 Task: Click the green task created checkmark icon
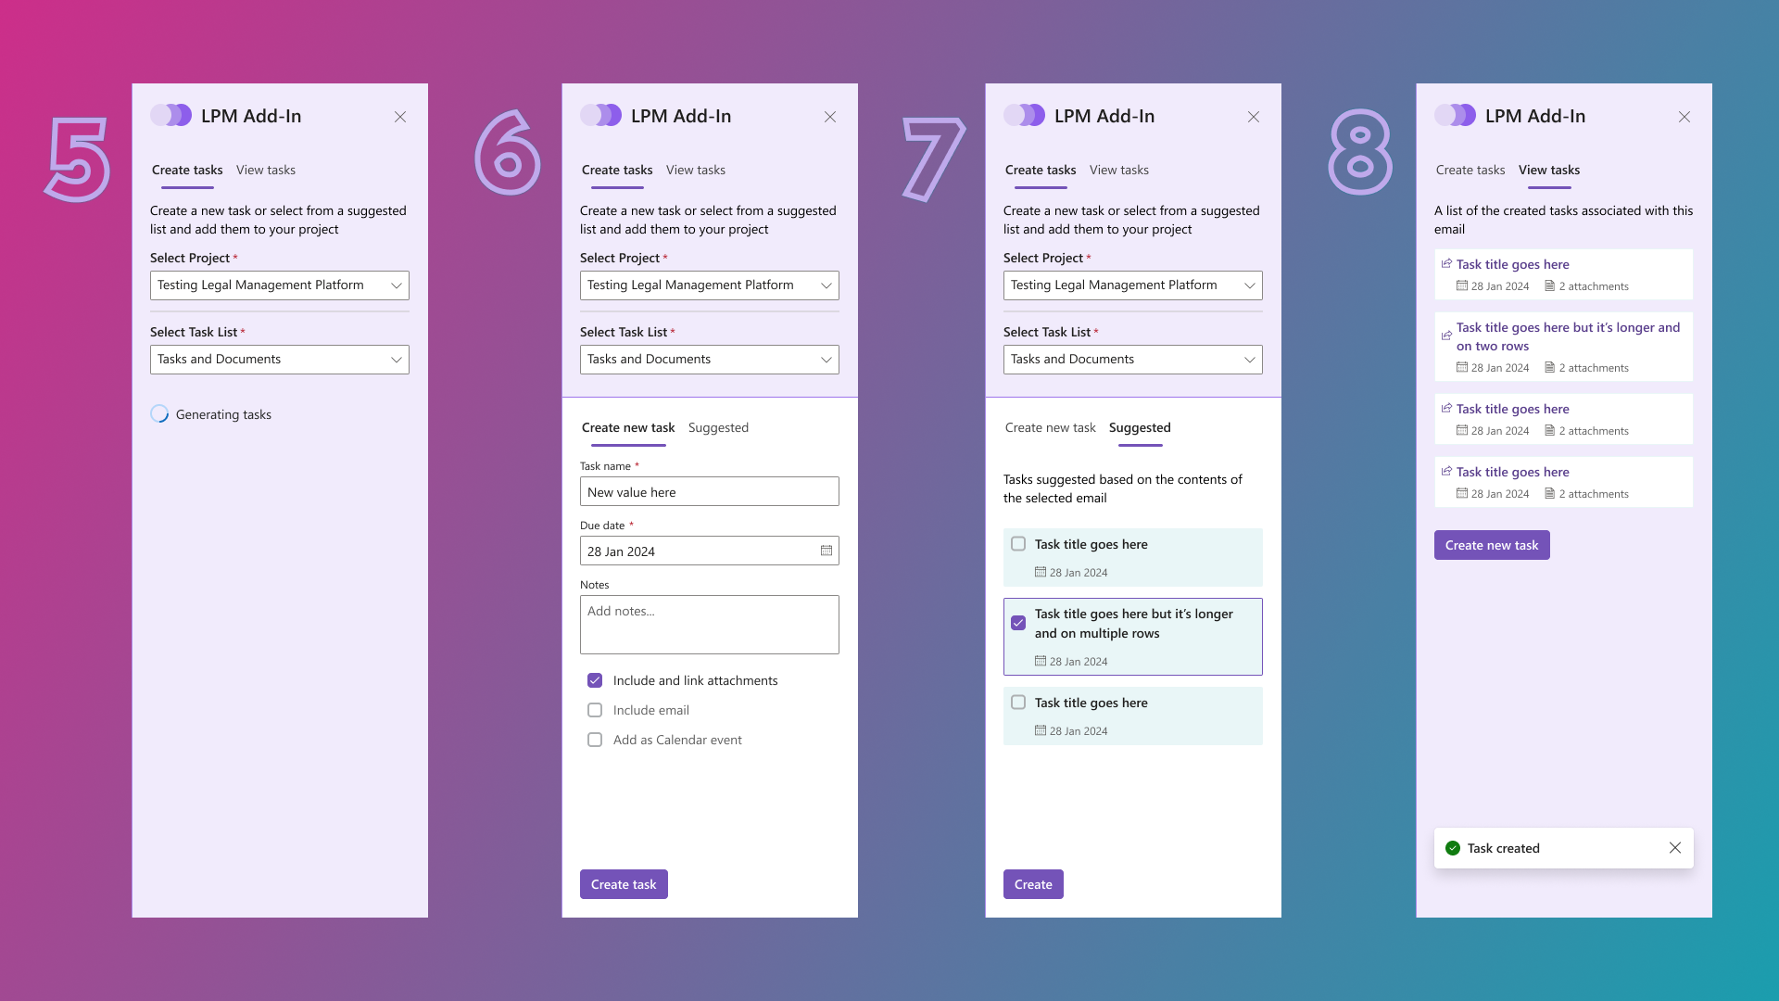(x=1453, y=847)
